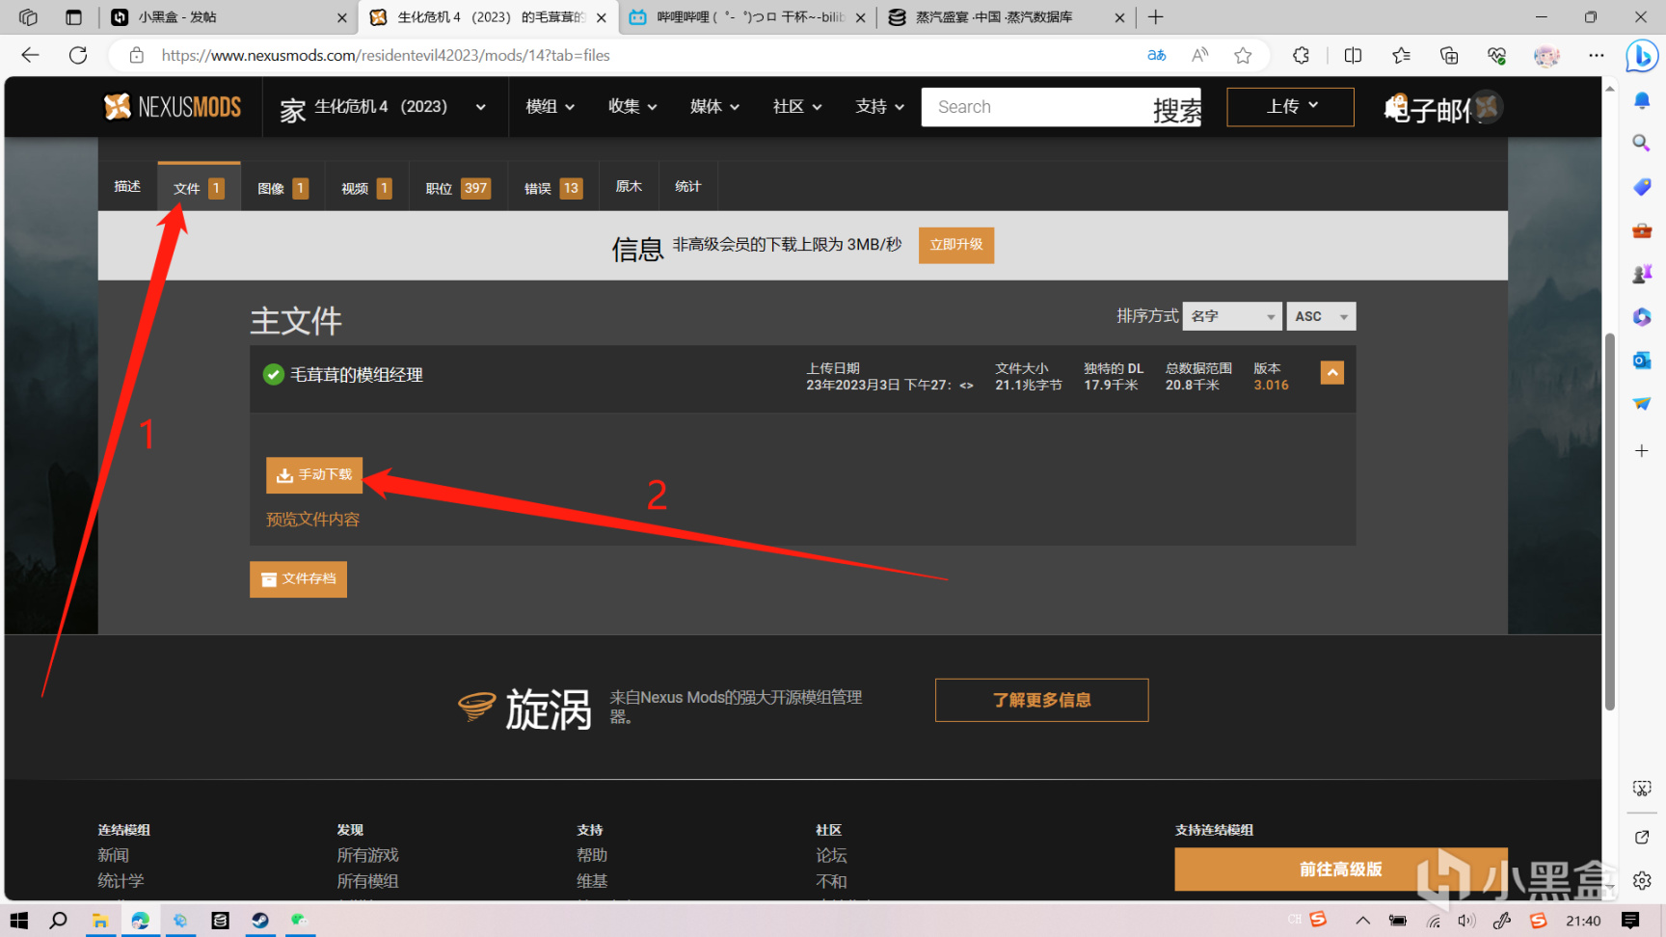
Task: Switch to the 职位 397 tab
Action: tap(458, 187)
